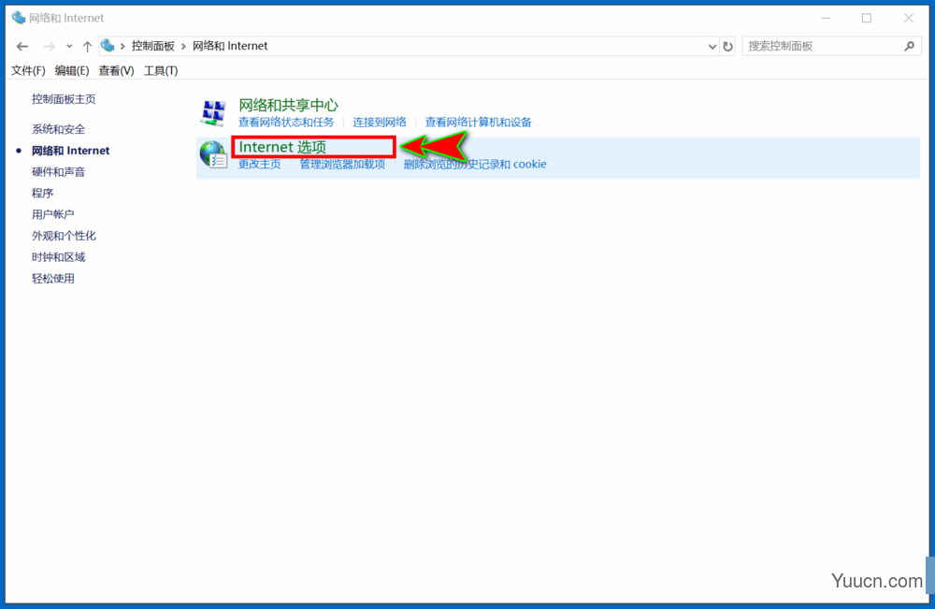
Task: Click 更改主页 link
Action: (259, 164)
